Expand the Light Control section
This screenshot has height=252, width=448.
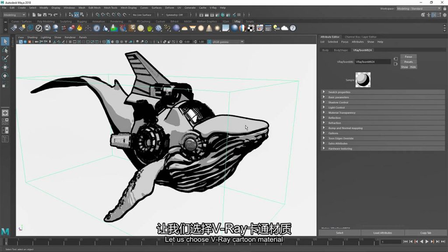(382, 108)
